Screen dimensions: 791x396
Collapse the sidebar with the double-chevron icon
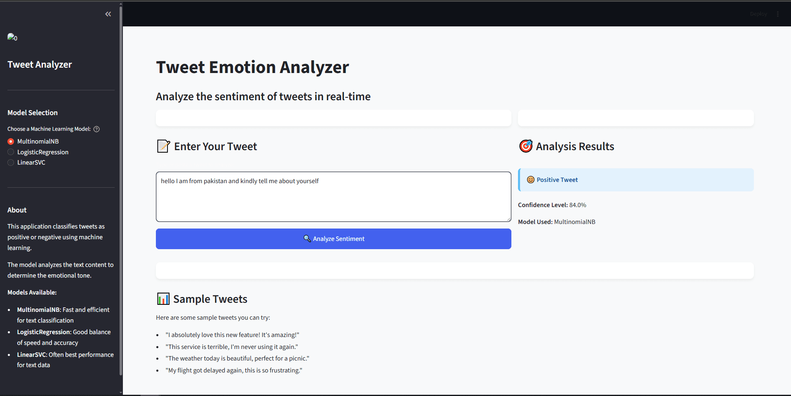pyautogui.click(x=108, y=14)
